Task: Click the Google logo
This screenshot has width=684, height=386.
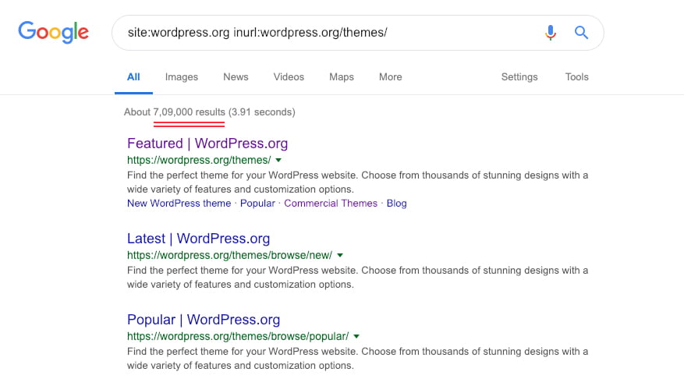Action: [x=53, y=32]
